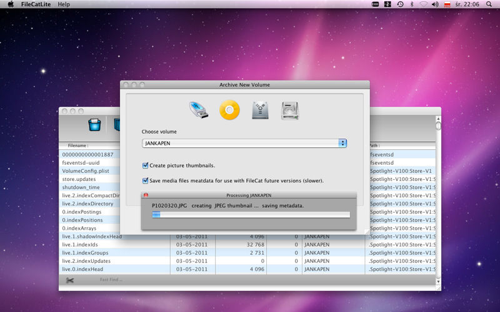Uncheck Create picture thumbnails
The height and width of the screenshot is (312, 500).
click(145, 165)
